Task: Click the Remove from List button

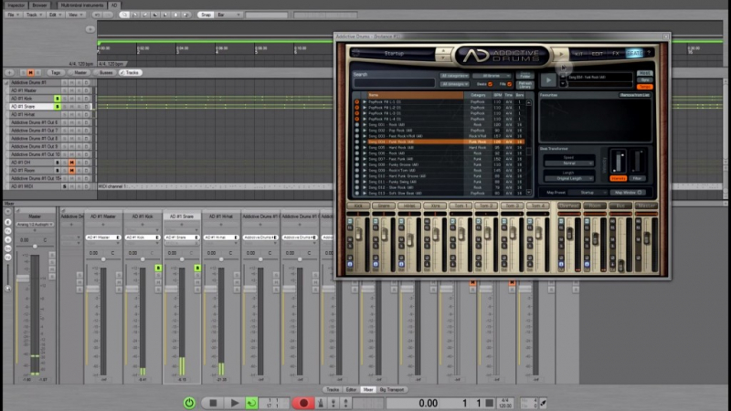Action: (634, 95)
